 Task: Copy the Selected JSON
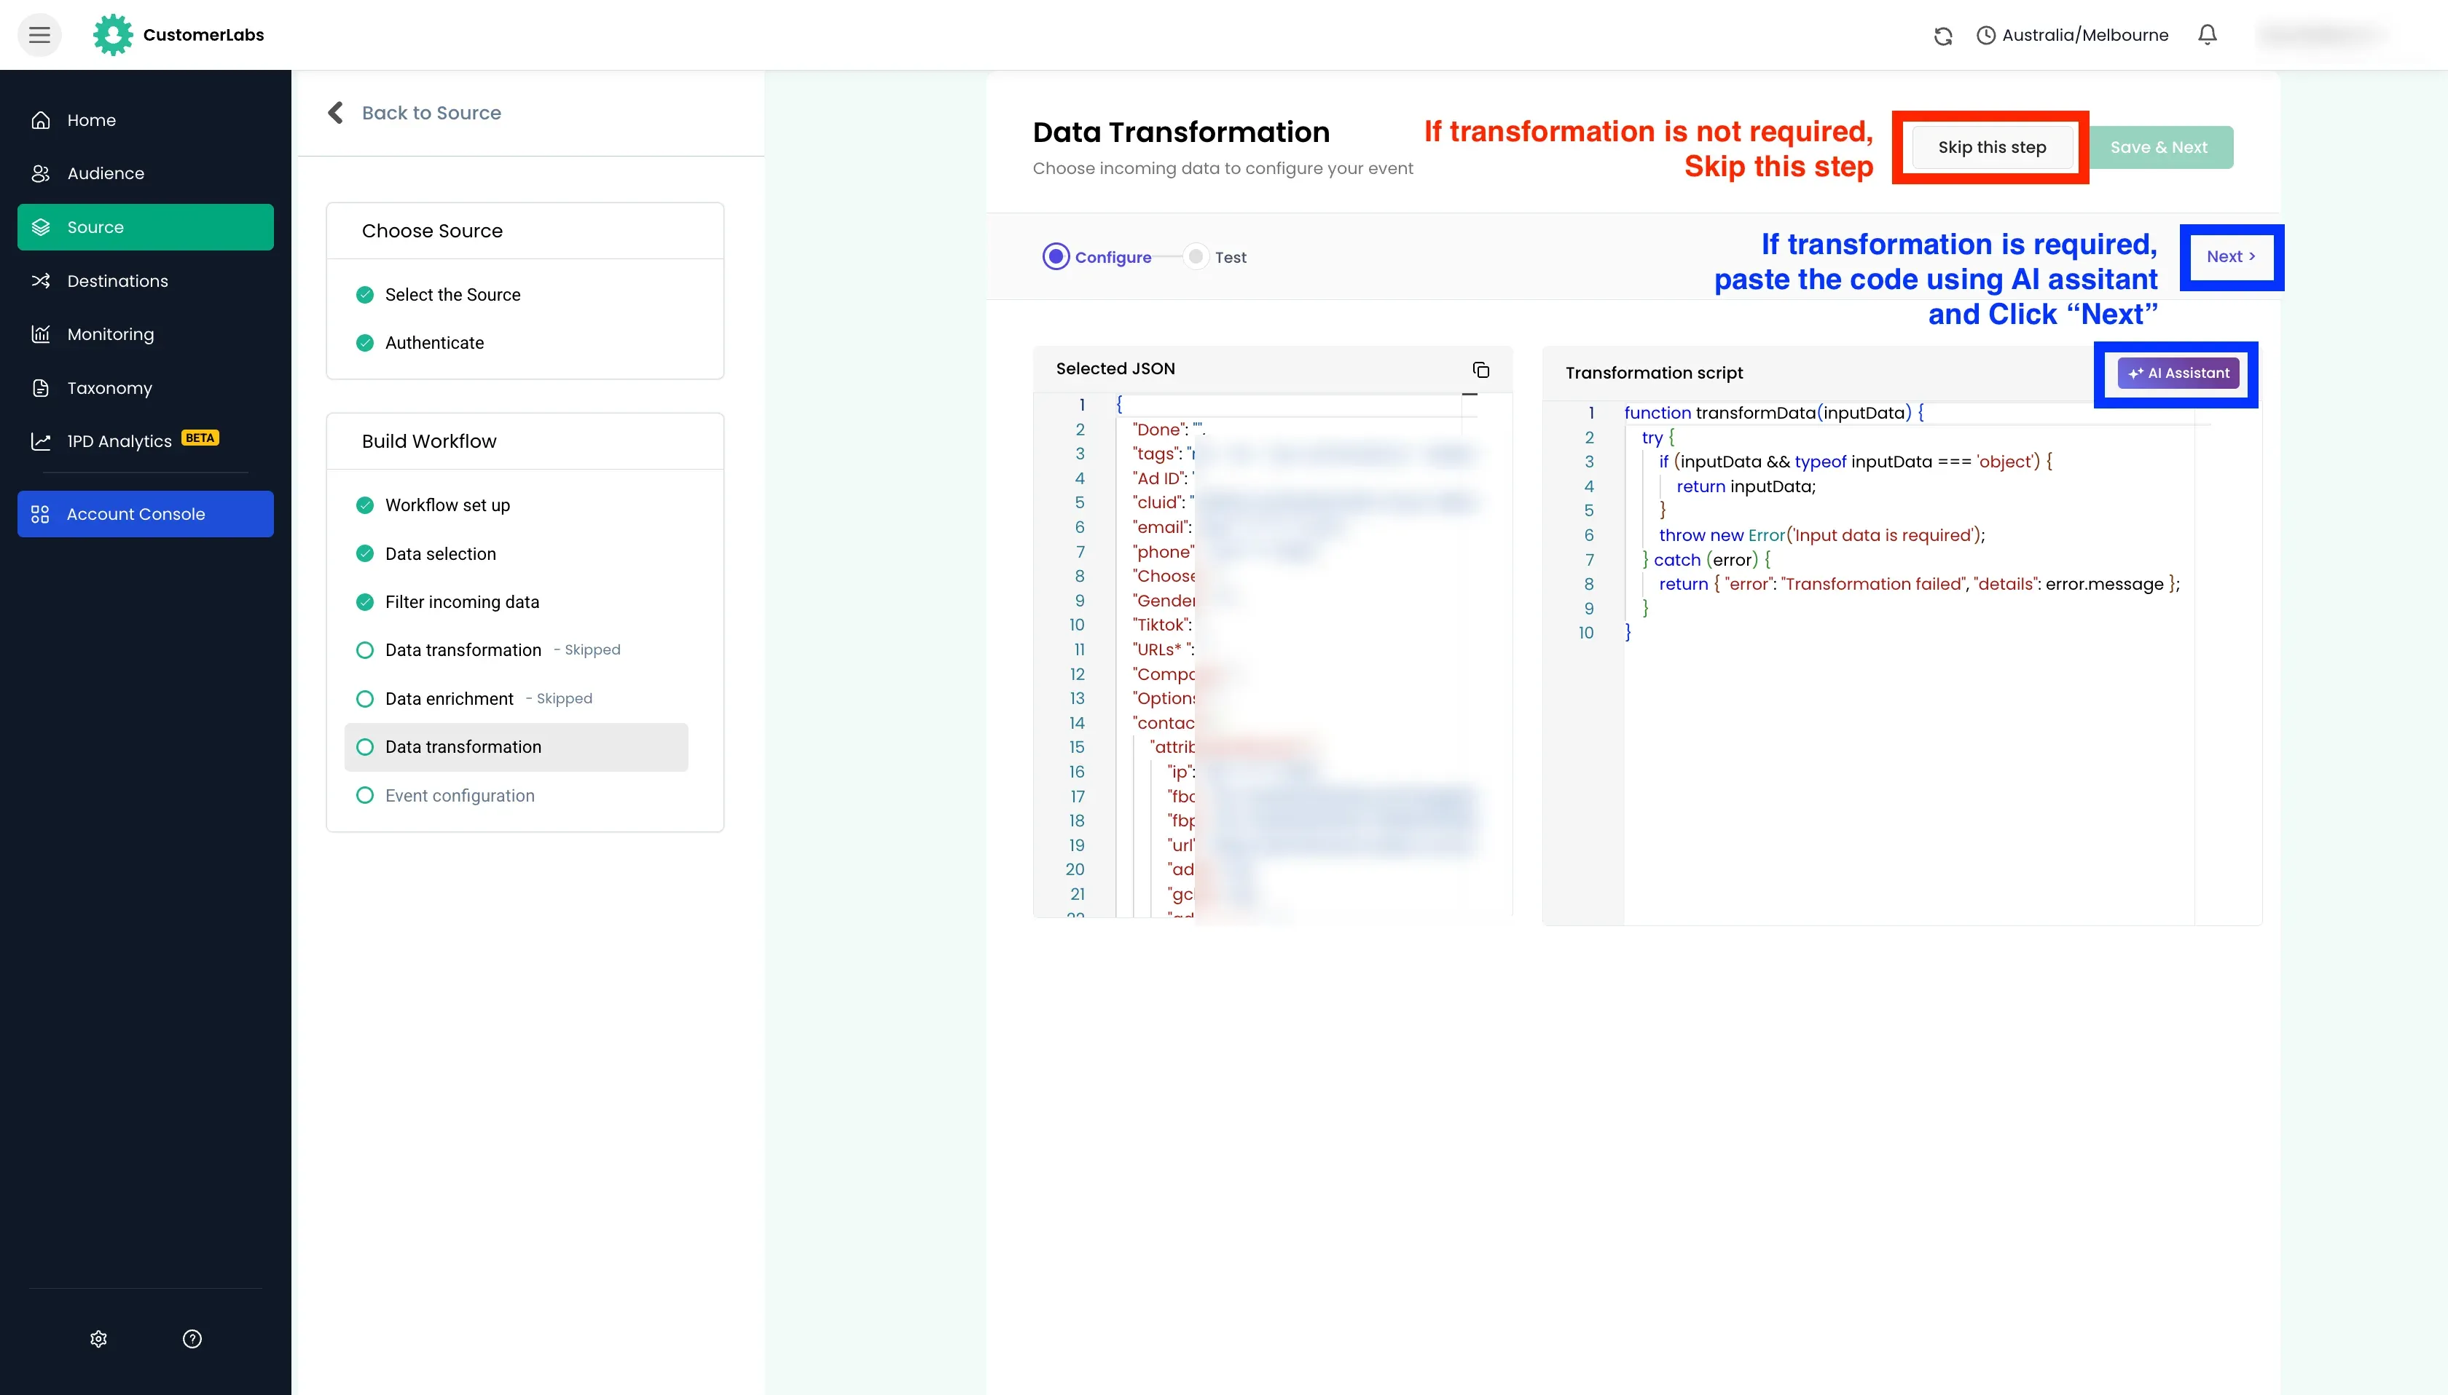(x=1481, y=370)
